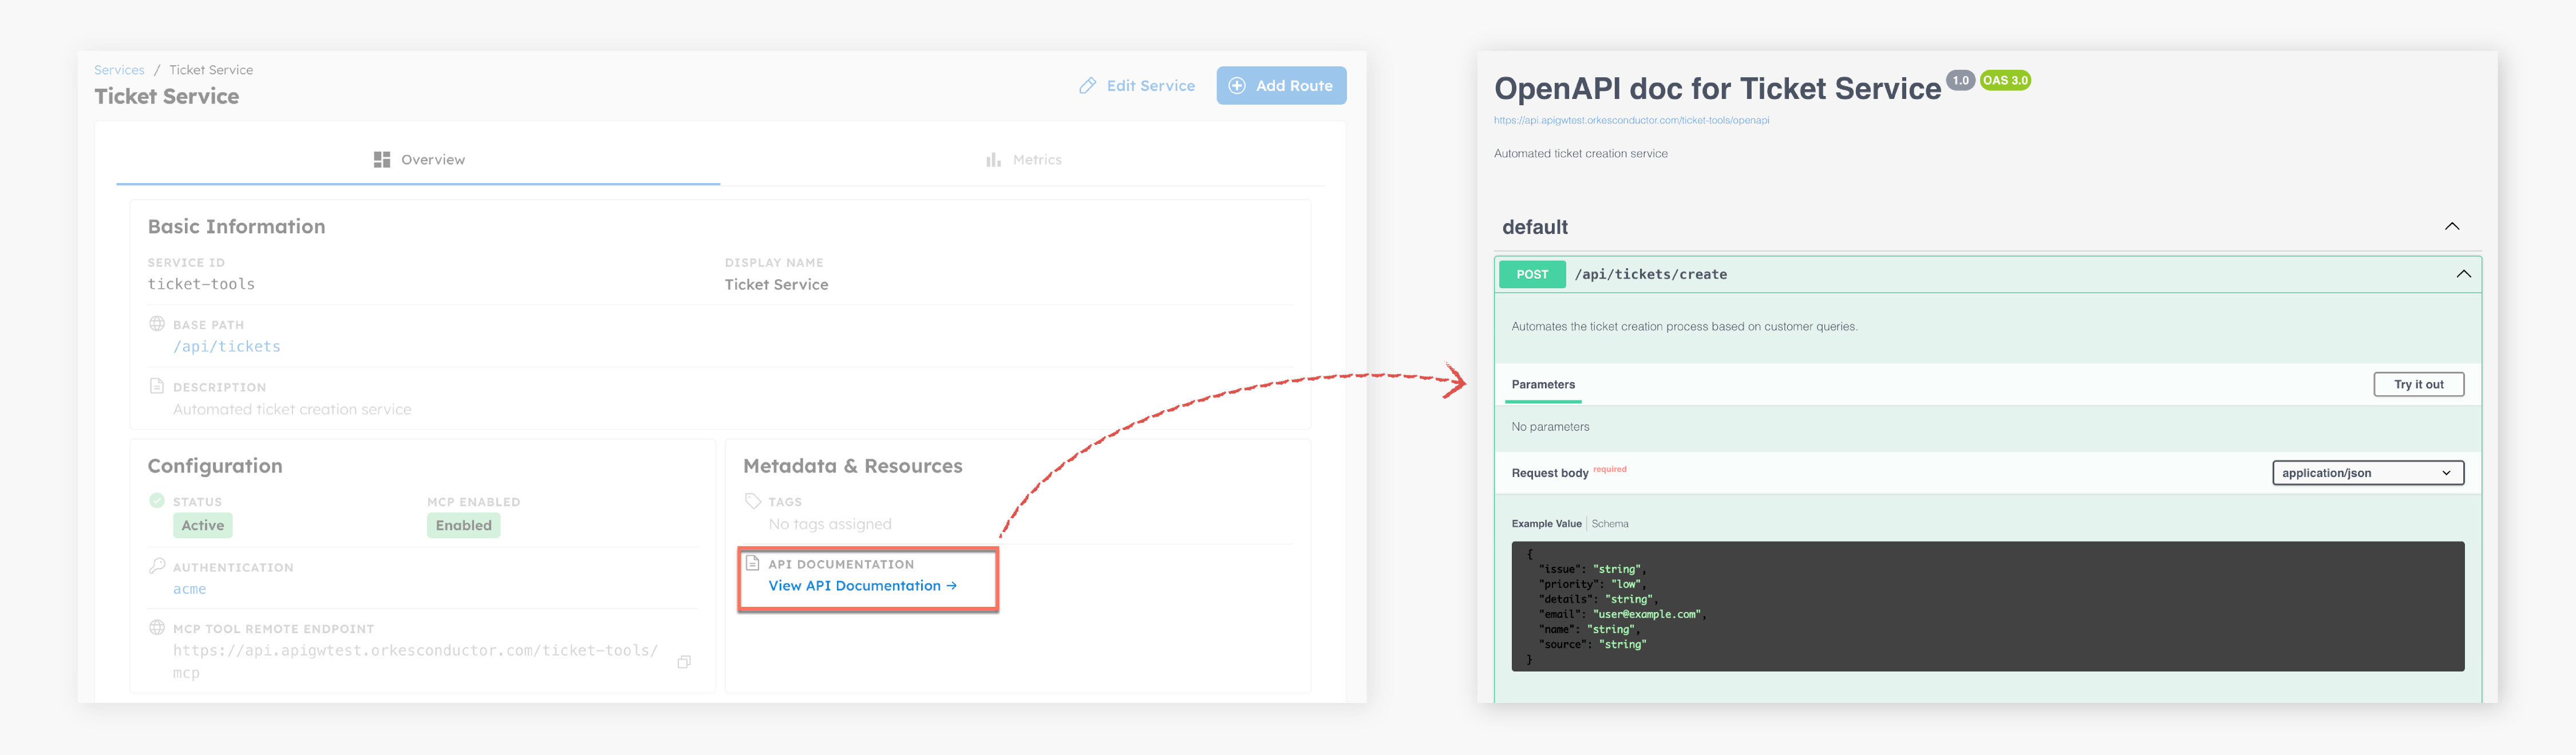This screenshot has width=2576, height=755.
Task: Collapse the default section
Action: (x=2452, y=226)
